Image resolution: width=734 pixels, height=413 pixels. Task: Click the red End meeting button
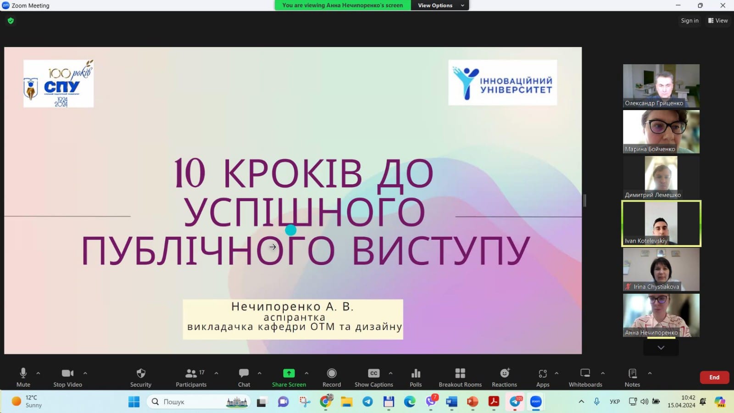pyautogui.click(x=714, y=377)
